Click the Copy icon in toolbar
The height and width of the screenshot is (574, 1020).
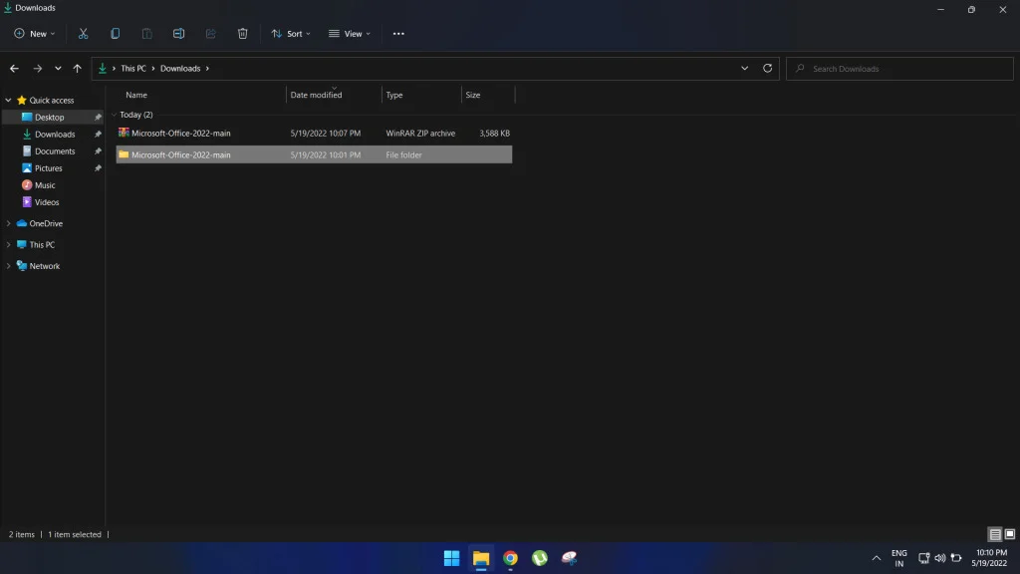(116, 34)
